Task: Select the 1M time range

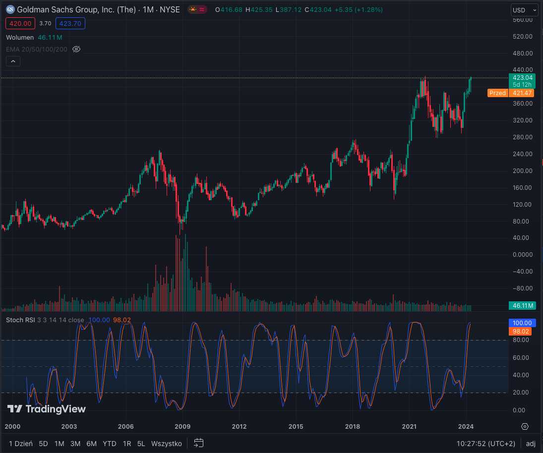Action: (x=59, y=443)
